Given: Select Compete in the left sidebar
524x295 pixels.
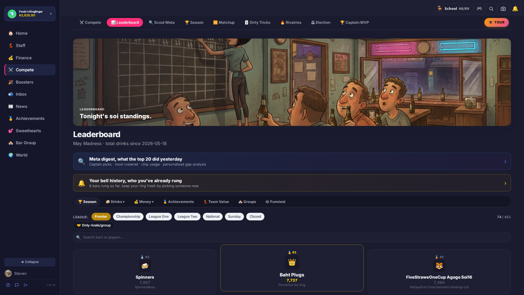Looking at the screenshot, I should tap(30, 70).
